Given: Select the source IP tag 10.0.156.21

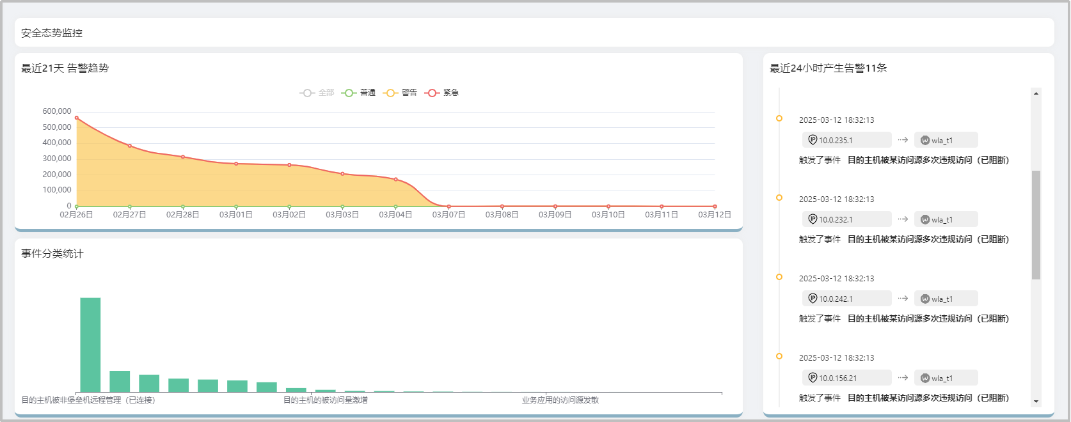Looking at the screenshot, I should click(x=847, y=378).
